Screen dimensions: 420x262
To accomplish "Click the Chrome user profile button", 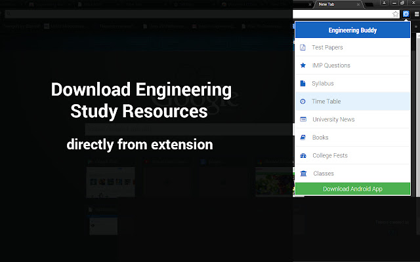I will coord(384,3).
